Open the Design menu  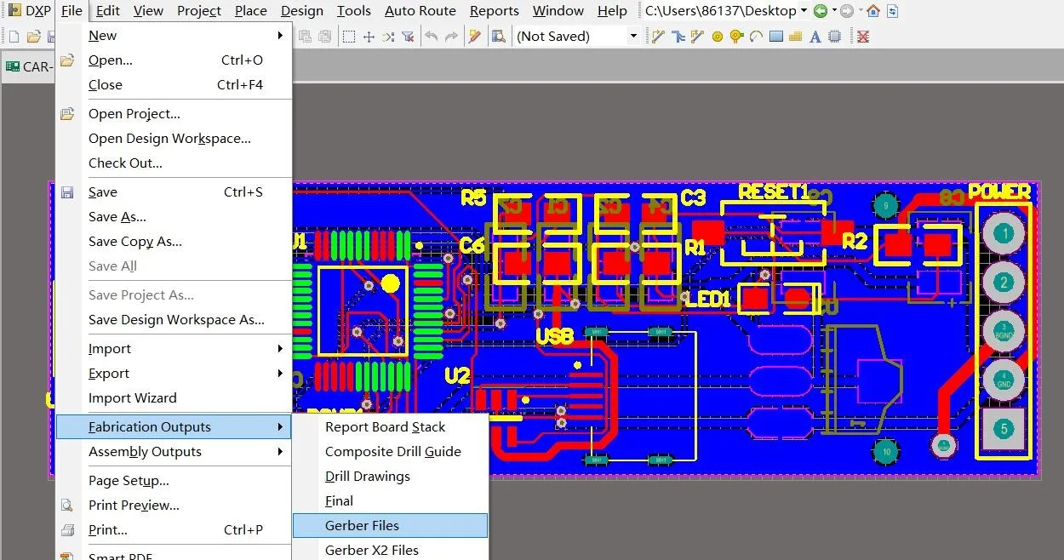pyautogui.click(x=302, y=11)
